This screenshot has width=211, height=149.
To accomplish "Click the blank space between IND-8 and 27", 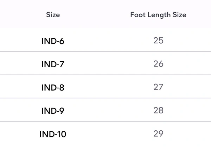I will [x=105, y=87].
